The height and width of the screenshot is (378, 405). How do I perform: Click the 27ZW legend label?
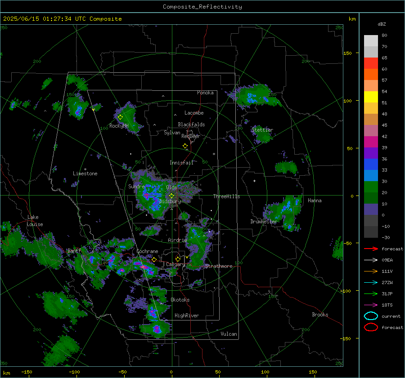pyautogui.click(x=387, y=283)
